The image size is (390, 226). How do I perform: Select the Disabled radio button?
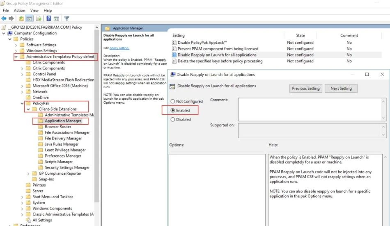click(173, 120)
